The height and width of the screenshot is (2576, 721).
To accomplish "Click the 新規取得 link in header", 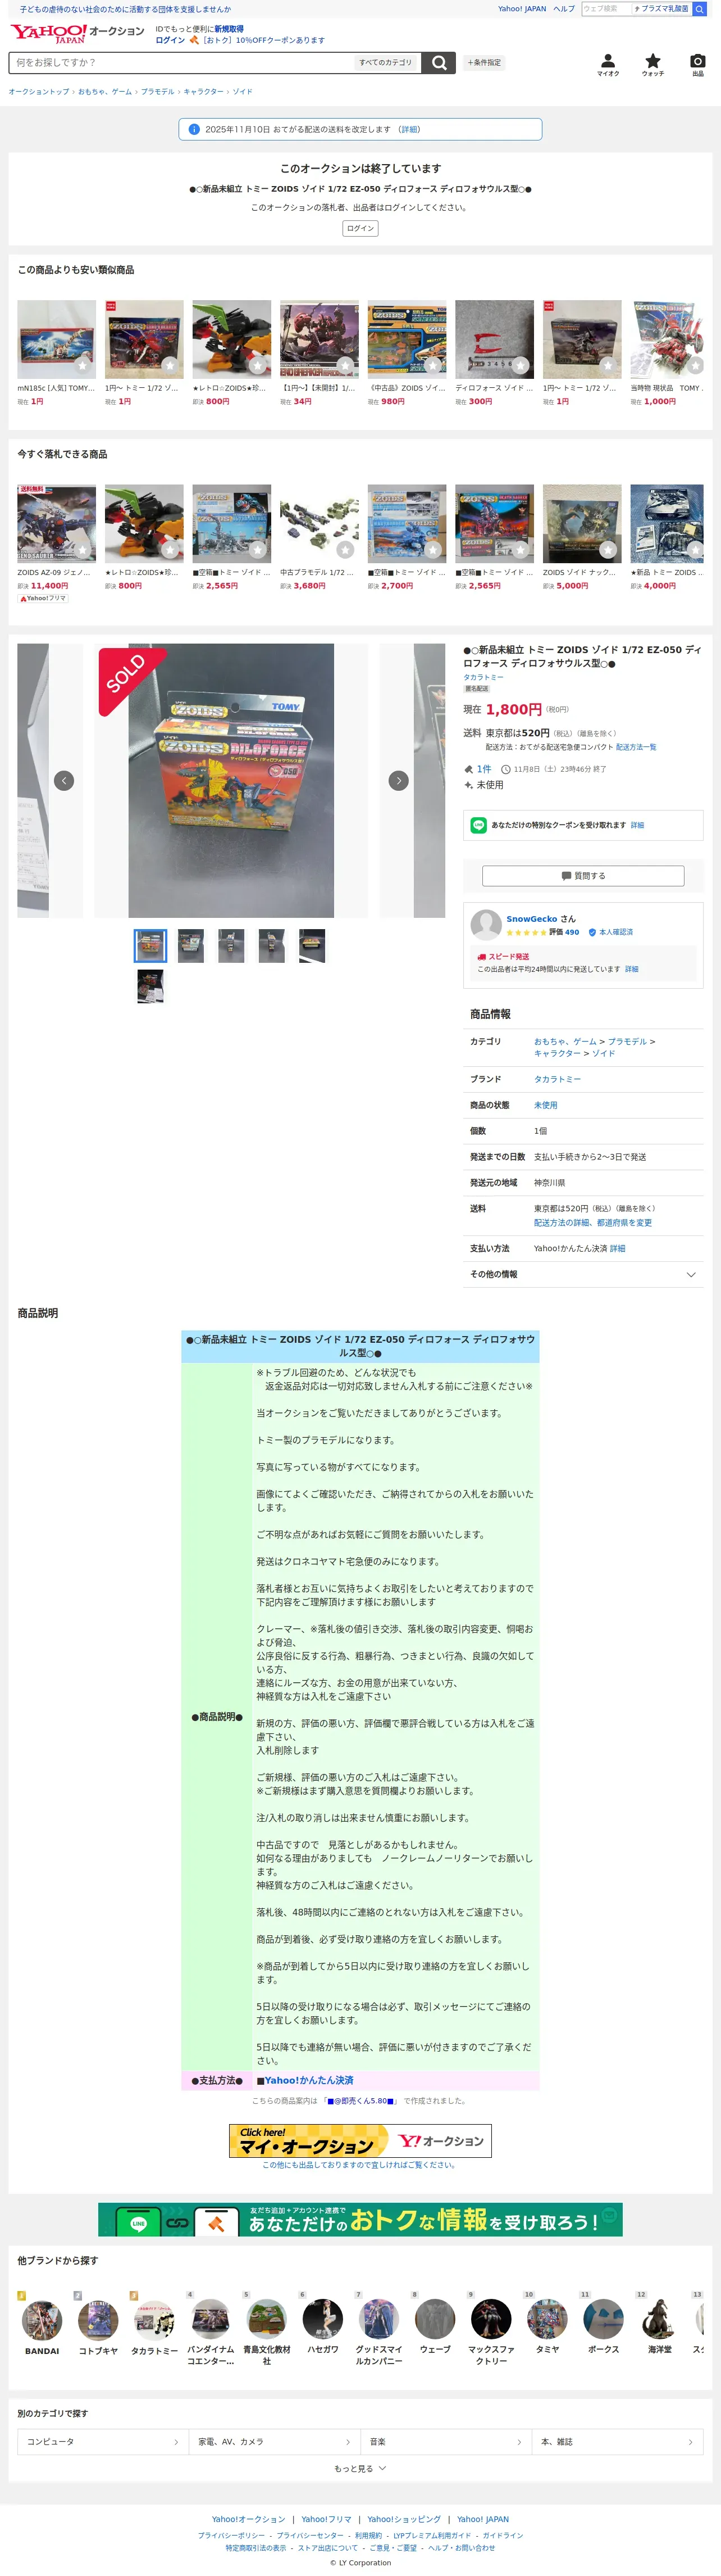I will [x=229, y=29].
